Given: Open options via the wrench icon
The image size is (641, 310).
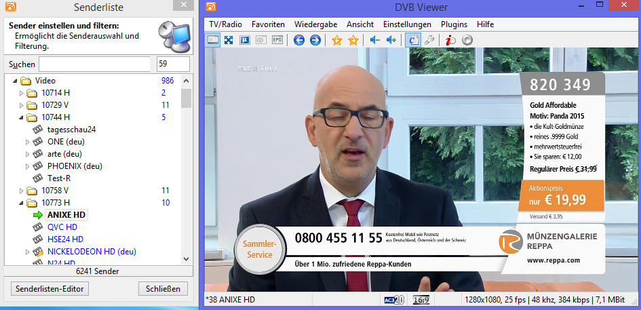Looking at the screenshot, I should [x=429, y=40].
